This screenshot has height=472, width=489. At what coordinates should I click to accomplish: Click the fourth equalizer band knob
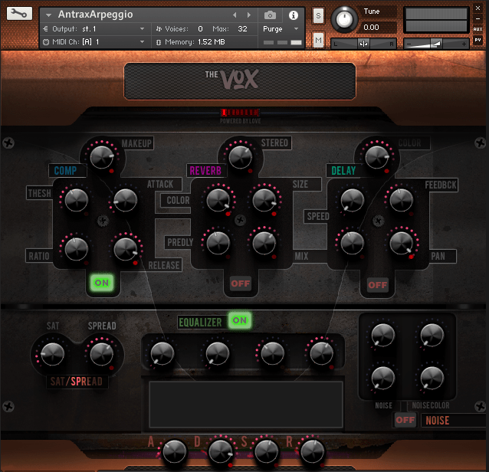point(322,353)
